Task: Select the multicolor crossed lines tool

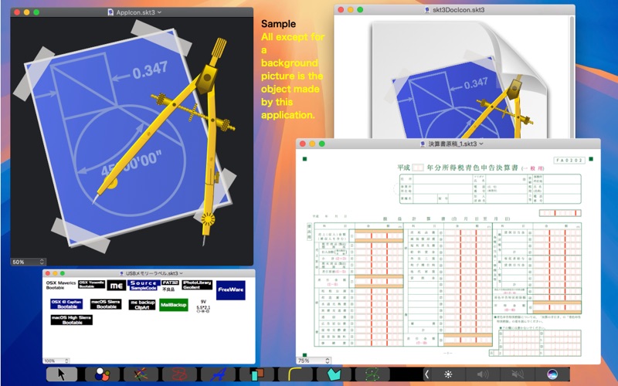Action: tap(141, 374)
